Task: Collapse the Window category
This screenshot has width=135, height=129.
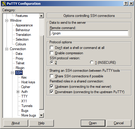Action: (7, 20)
